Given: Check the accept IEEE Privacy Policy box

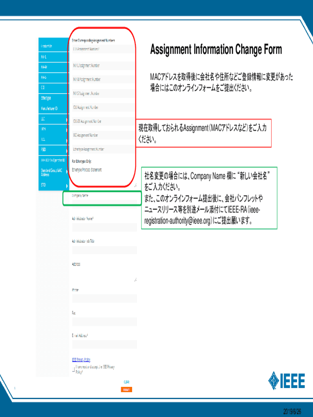Looking at the screenshot, I should tap(74, 369).
